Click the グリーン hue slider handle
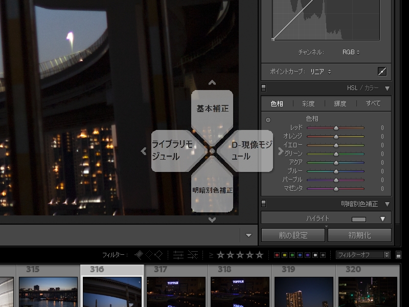The width and height of the screenshot is (409, 307). 336,154
